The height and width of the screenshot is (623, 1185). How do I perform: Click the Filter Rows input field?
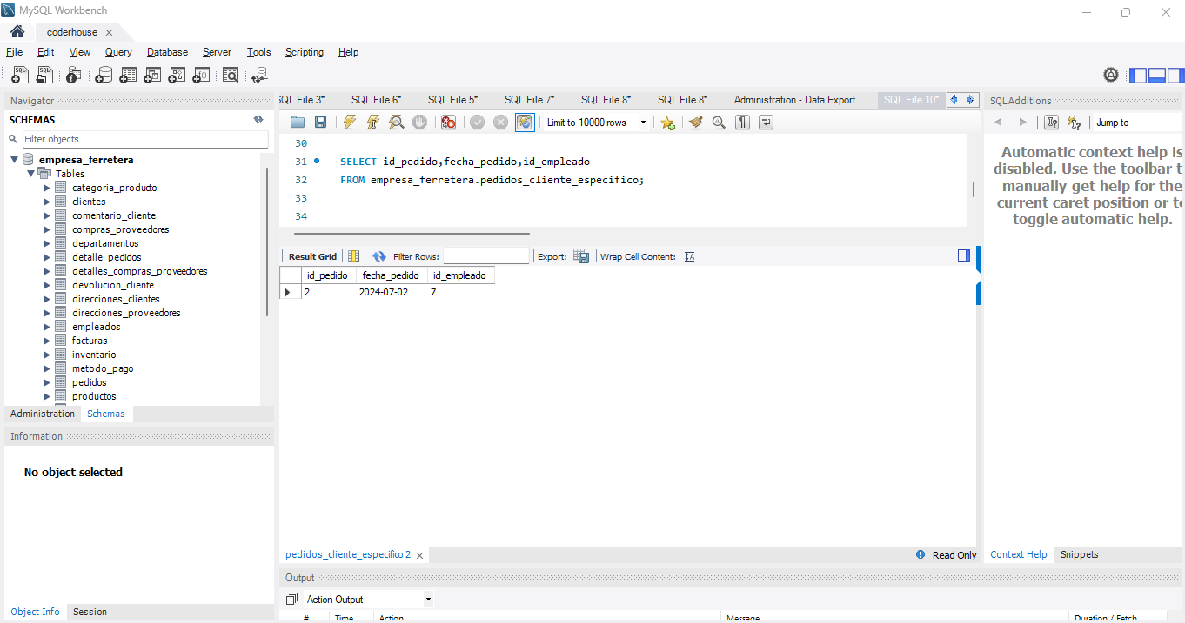coord(486,256)
